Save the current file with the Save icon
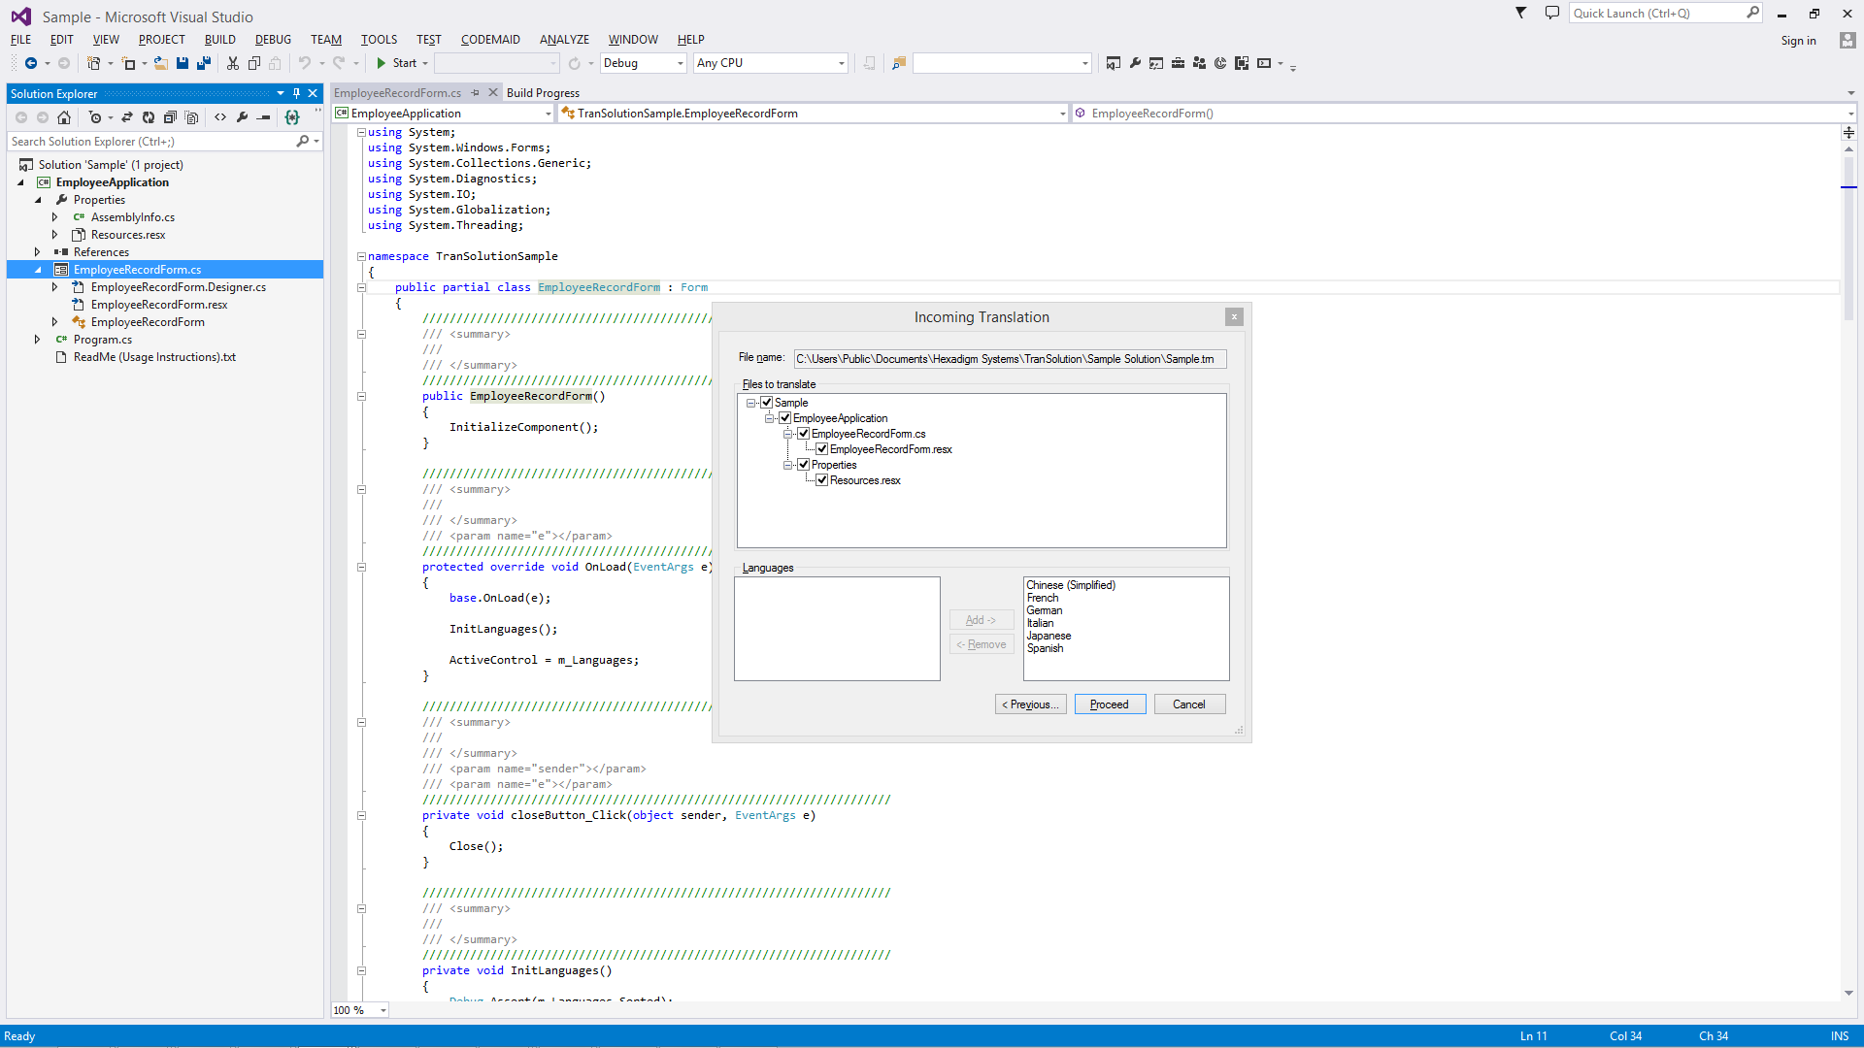 [183, 63]
